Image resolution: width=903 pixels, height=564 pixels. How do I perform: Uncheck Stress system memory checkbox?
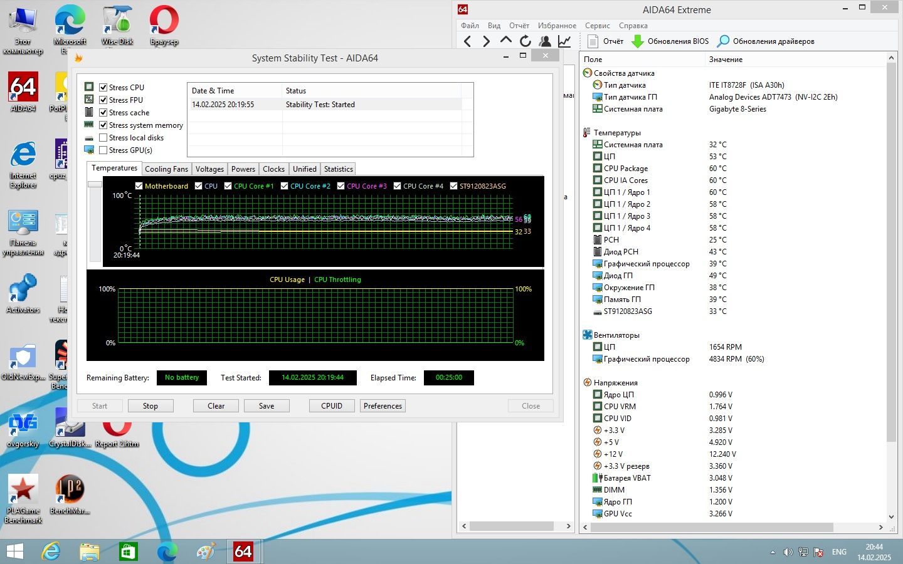pyautogui.click(x=103, y=125)
